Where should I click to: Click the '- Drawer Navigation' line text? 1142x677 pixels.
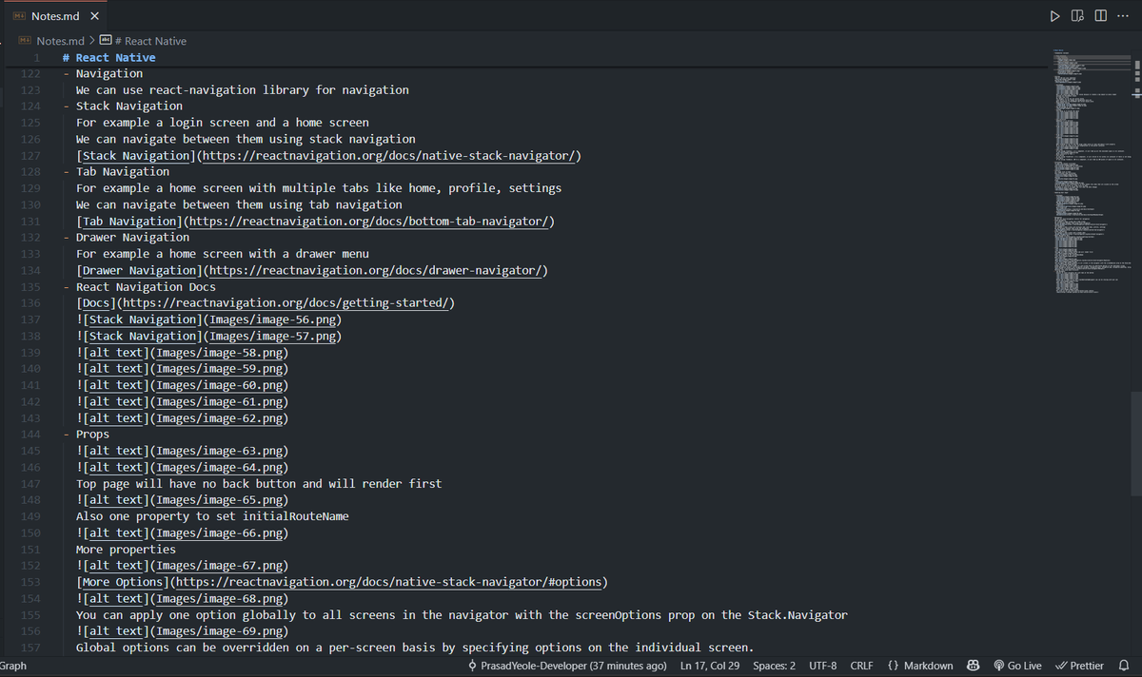coord(127,238)
